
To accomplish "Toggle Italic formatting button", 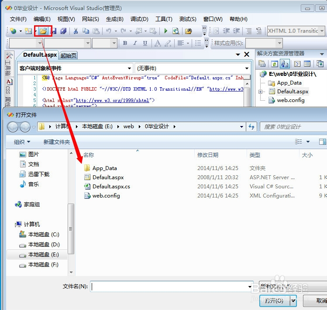I will pos(135,43).
